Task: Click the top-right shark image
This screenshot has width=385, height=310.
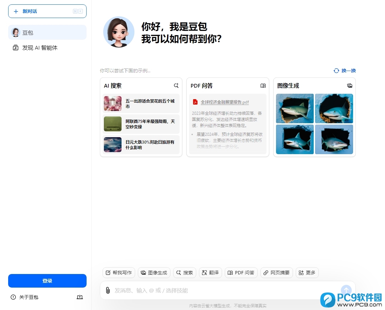Action: [x=334, y=108]
